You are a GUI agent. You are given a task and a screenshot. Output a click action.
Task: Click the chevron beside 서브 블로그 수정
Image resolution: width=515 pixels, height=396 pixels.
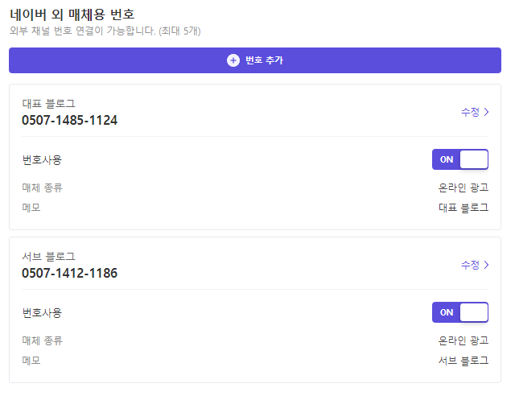coord(486,265)
